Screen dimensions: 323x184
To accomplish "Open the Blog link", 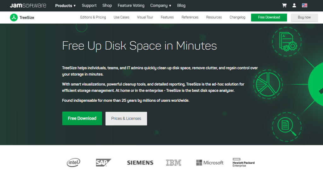I will click(x=181, y=6).
